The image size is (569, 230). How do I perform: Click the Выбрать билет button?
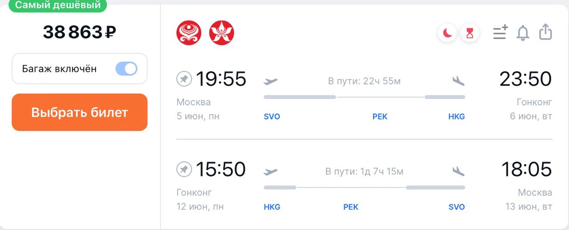[80, 112]
